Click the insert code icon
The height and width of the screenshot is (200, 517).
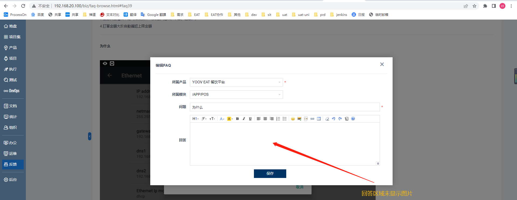pos(306,119)
